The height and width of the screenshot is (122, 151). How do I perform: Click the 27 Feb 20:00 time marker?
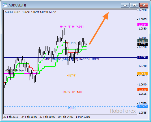(x=48, y=117)
